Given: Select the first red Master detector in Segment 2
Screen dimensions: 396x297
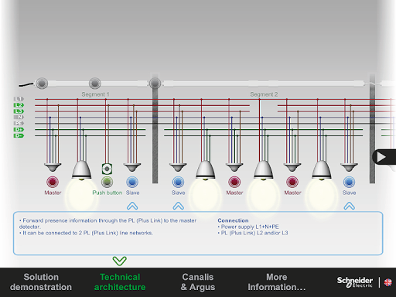Looking at the screenshot, I should (234, 182).
